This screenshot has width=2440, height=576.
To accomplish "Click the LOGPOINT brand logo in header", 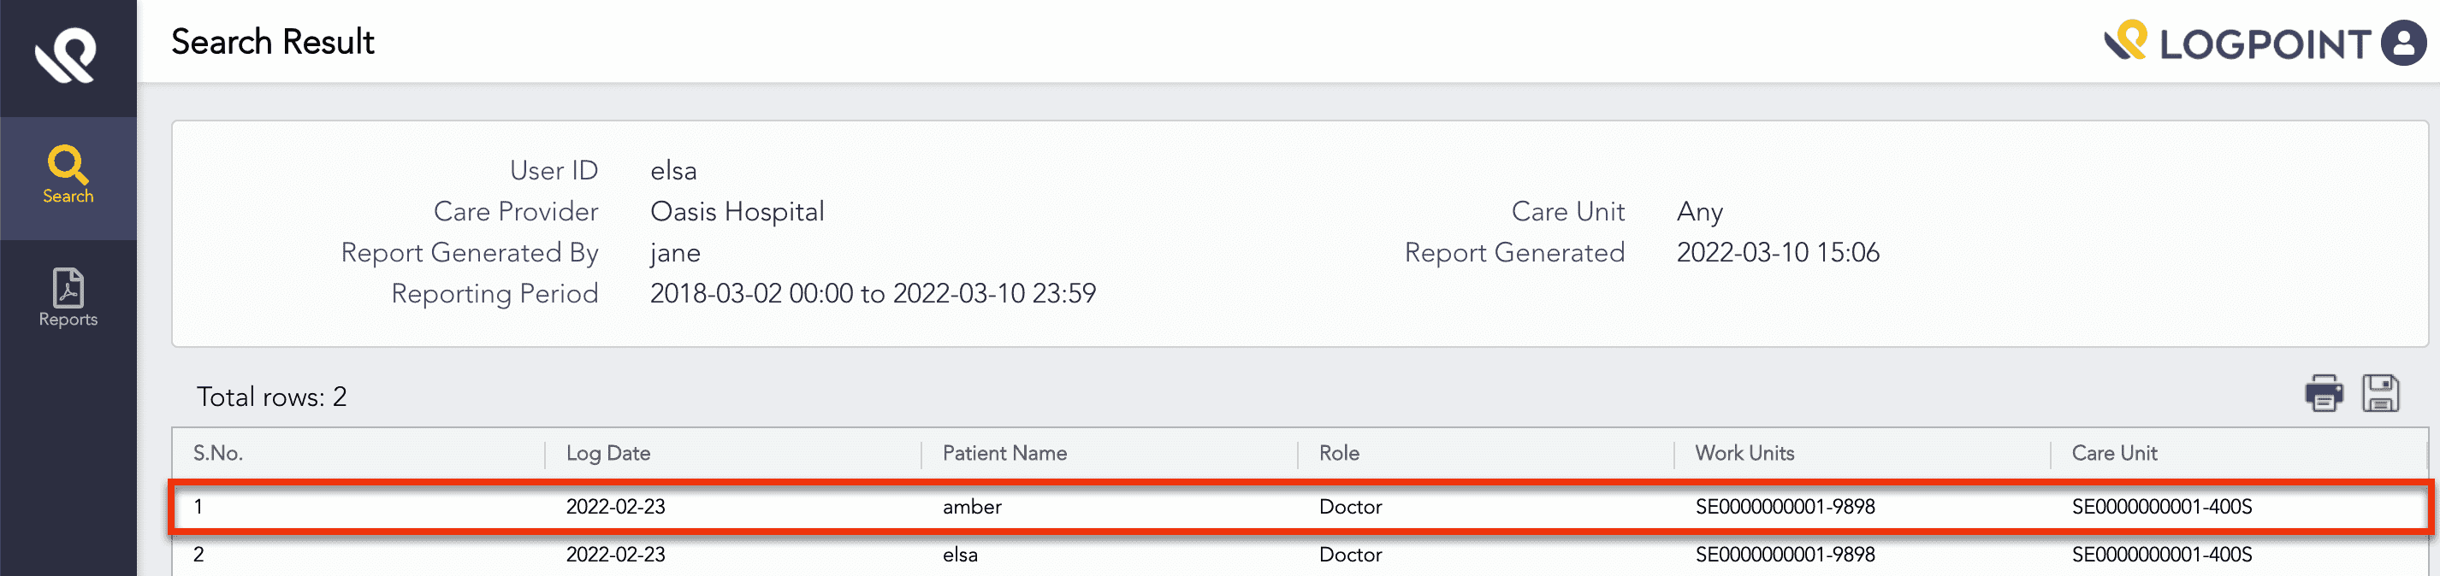I will [x=2237, y=44].
